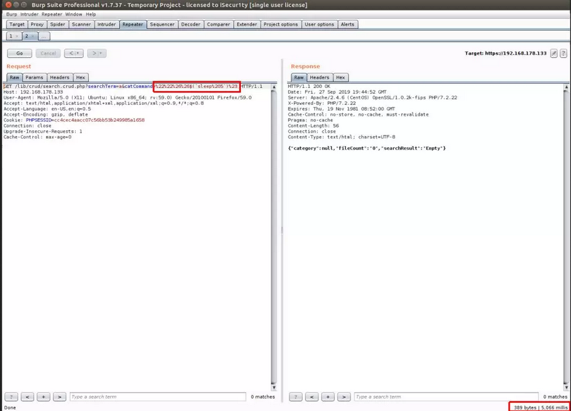Image resolution: width=571 pixels, height=411 pixels.
Task: Open the Repeater help question mark icon
Action: pos(563,54)
